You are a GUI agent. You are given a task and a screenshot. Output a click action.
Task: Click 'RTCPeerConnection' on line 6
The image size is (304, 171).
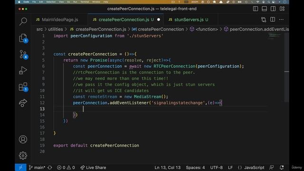pos(174,66)
